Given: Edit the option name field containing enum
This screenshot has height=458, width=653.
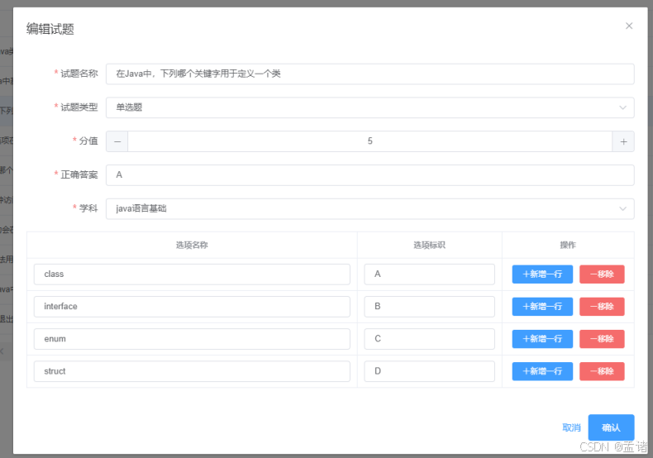Looking at the screenshot, I should point(192,339).
